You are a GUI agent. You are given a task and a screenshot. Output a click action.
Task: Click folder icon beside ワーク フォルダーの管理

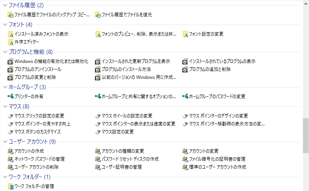coord(11,186)
